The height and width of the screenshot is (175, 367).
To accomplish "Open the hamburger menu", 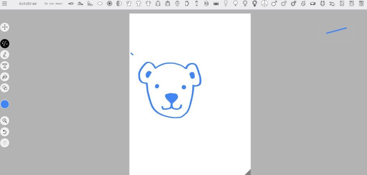I will click(4, 4).
